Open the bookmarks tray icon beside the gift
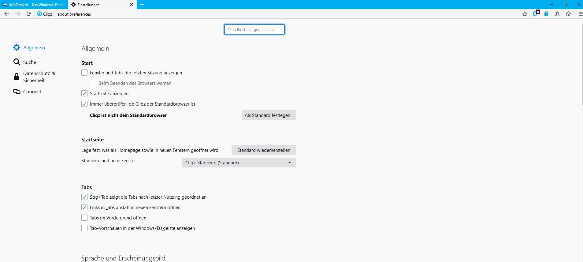This screenshot has width=583, height=262. pos(557,14)
